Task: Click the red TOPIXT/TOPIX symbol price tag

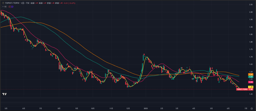Action: point(242,89)
